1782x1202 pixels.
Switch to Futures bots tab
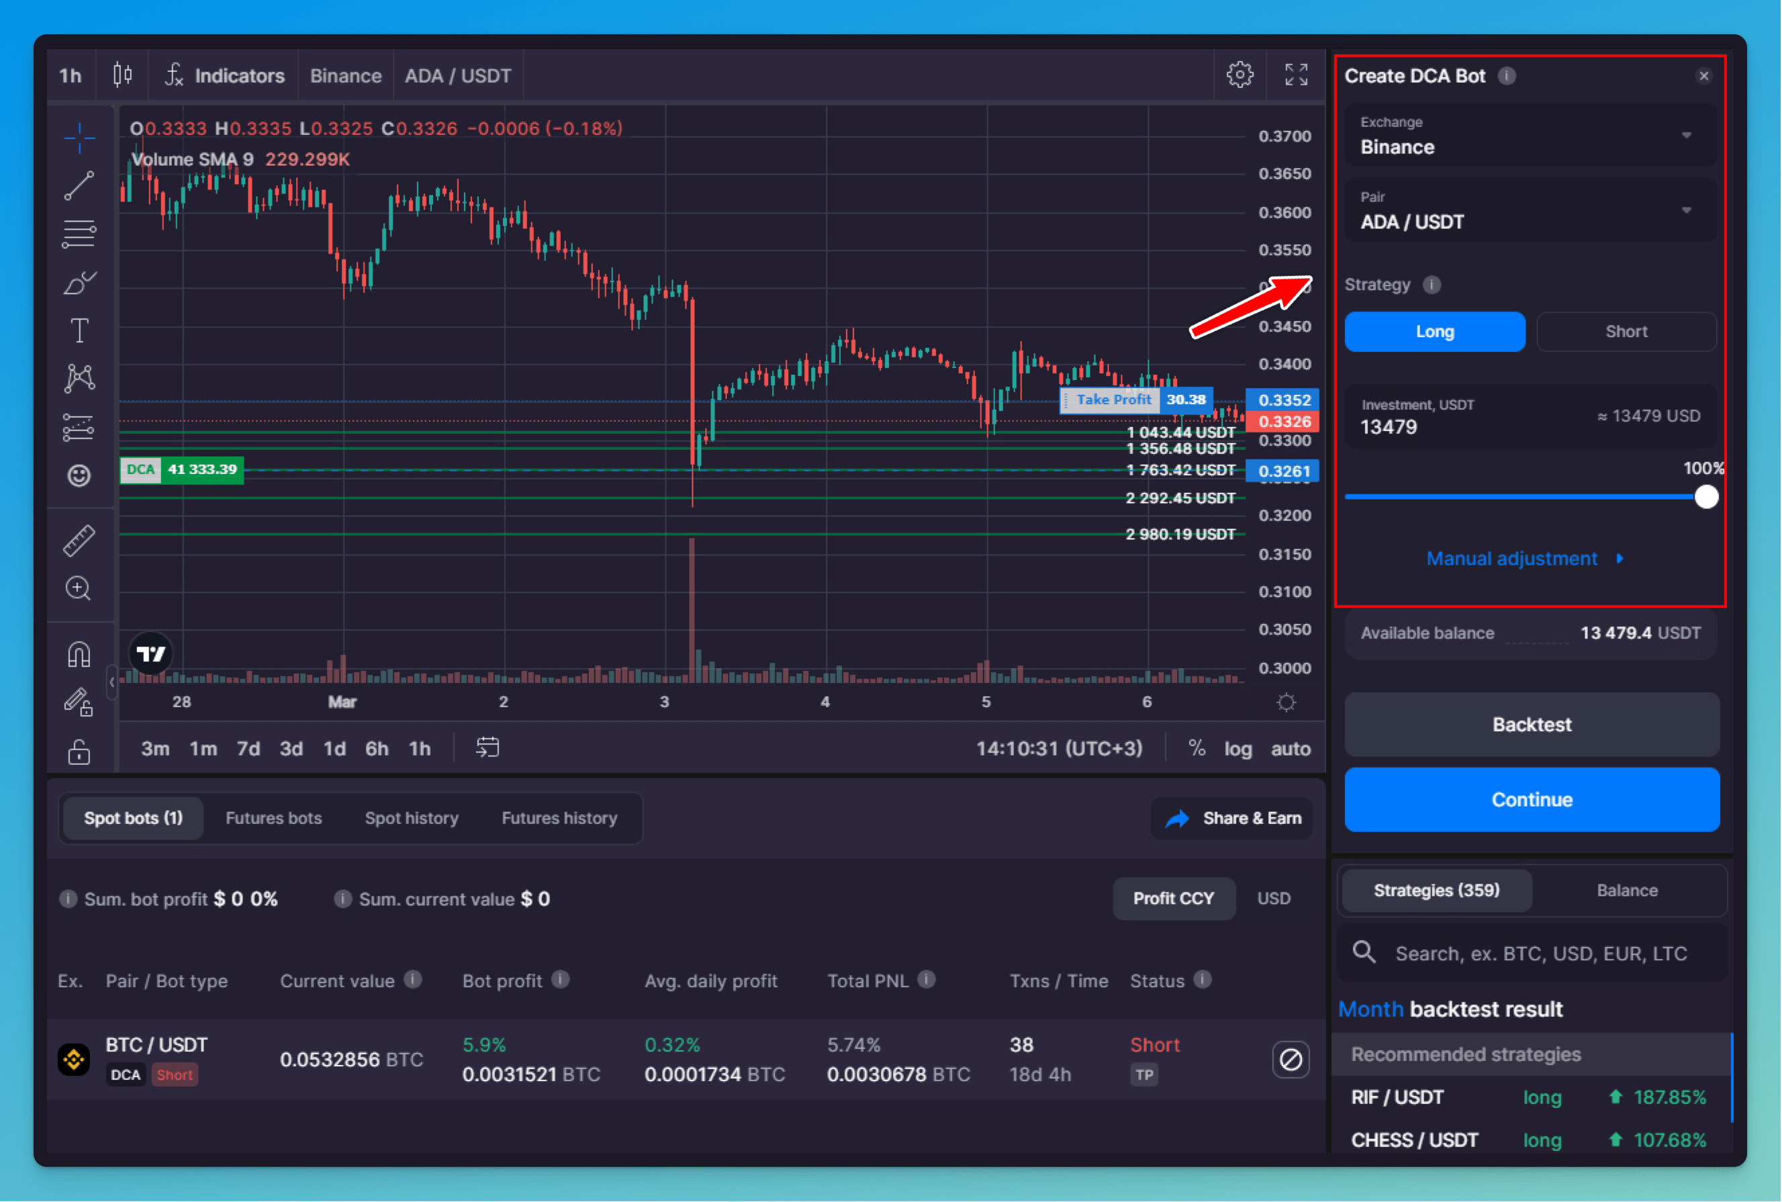(x=272, y=817)
